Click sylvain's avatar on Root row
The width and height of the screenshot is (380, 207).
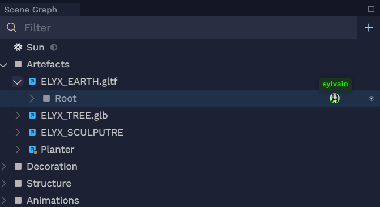[335, 98]
